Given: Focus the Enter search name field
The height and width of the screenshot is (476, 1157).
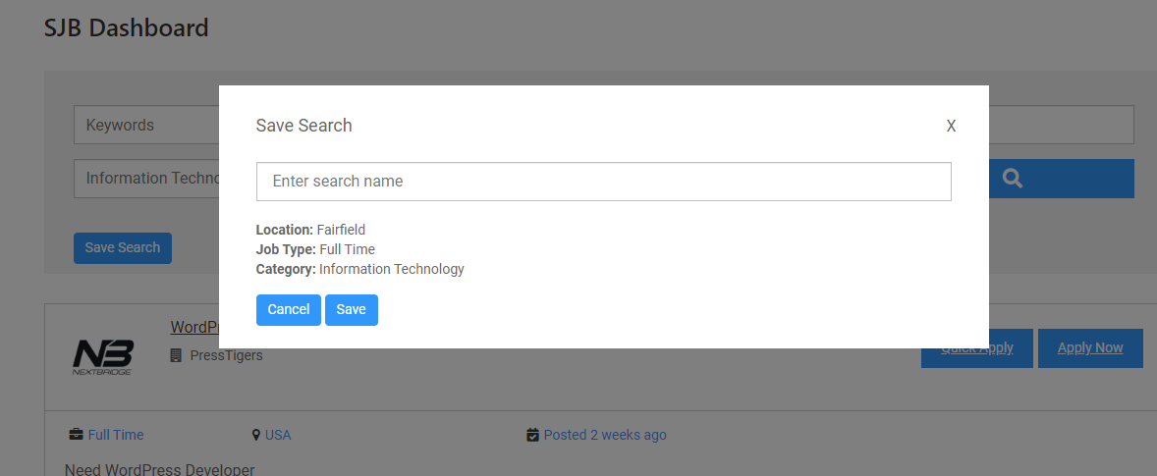Looking at the screenshot, I should [603, 182].
